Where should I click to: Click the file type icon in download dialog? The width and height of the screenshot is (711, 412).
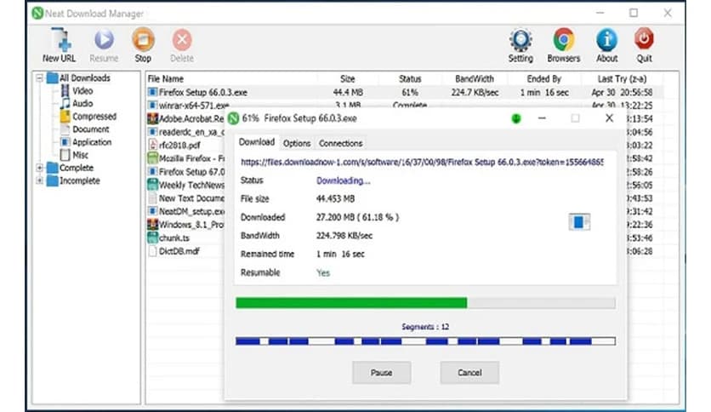click(579, 222)
